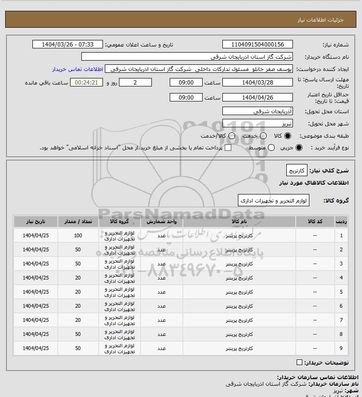Click the نام کالا column header
The image size is (362, 397).
239,222
